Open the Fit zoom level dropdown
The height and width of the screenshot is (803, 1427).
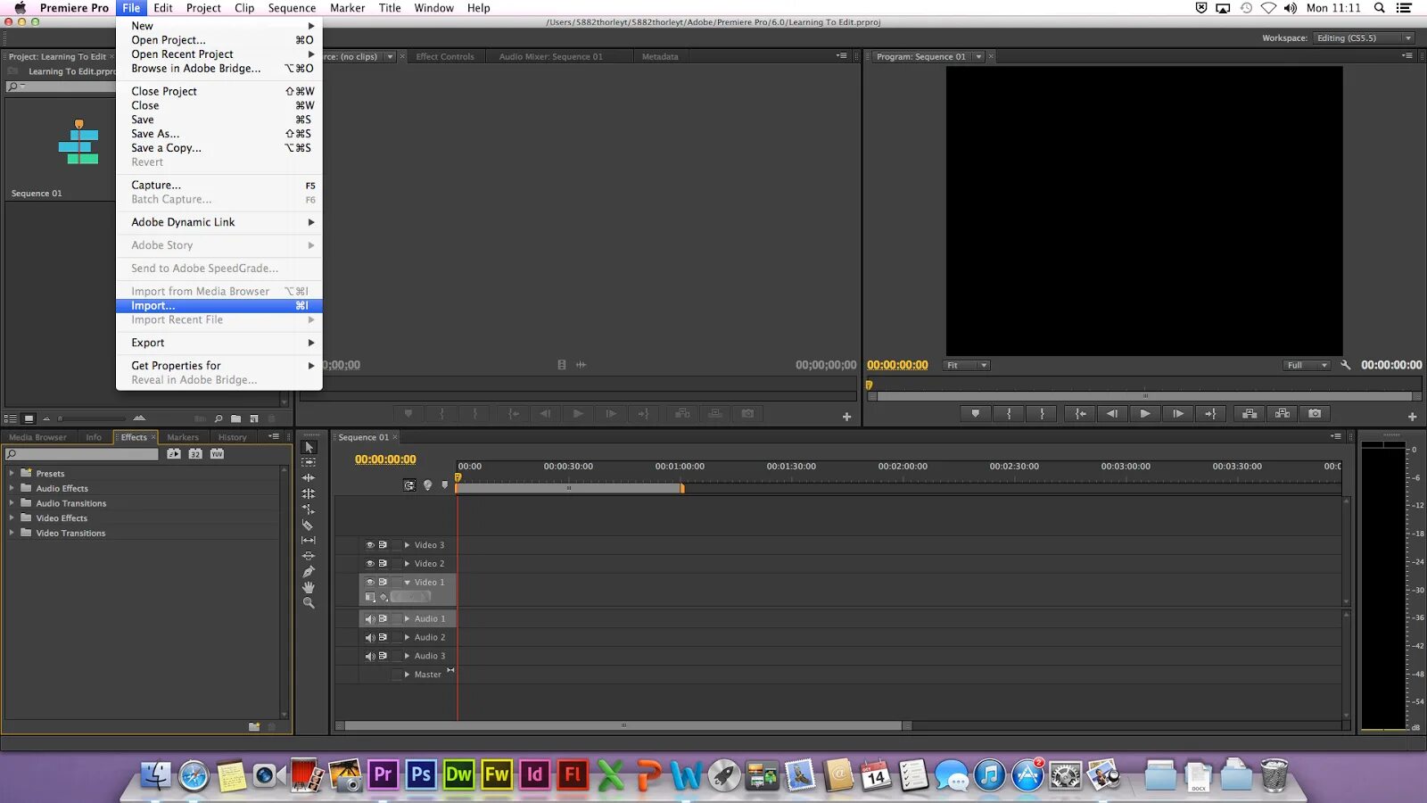(967, 365)
